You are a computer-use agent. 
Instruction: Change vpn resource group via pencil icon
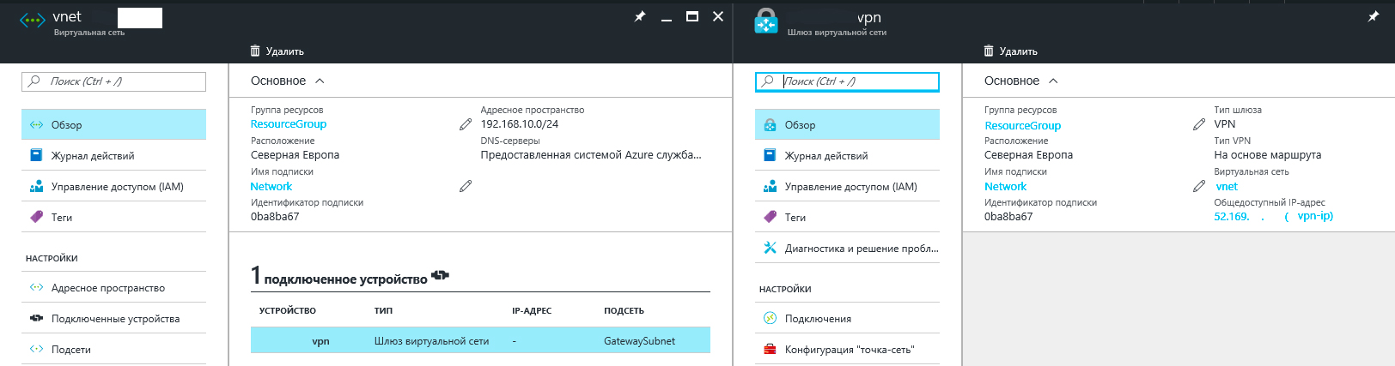pyautogui.click(x=1199, y=124)
